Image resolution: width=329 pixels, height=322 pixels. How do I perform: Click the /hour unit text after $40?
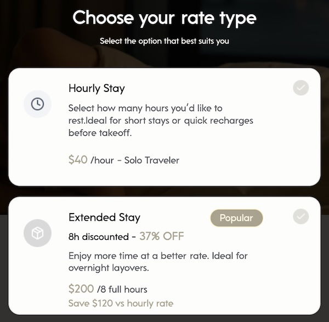click(x=102, y=160)
